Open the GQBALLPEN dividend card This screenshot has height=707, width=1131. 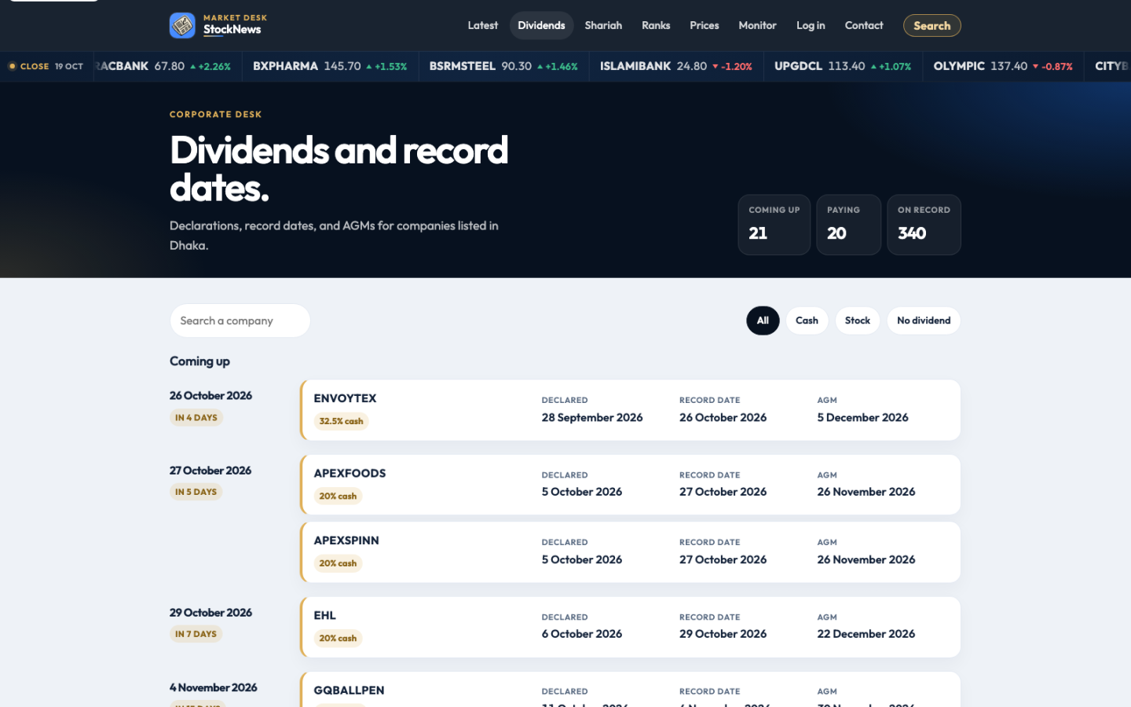(x=631, y=690)
